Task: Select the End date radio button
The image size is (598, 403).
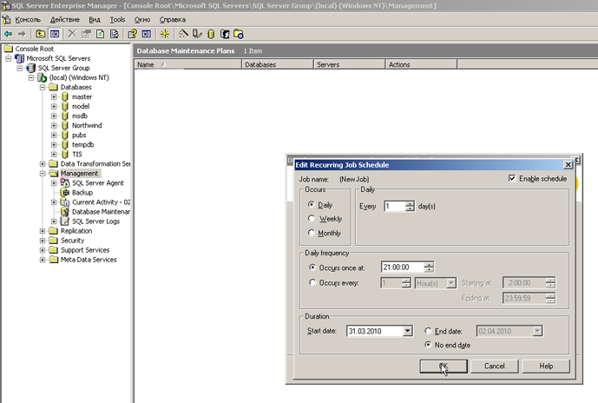Action: [x=430, y=331]
